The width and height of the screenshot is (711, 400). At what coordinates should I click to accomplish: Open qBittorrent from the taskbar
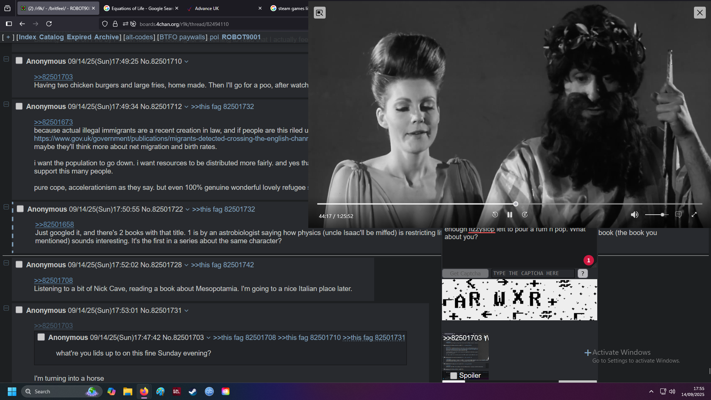[x=209, y=391]
